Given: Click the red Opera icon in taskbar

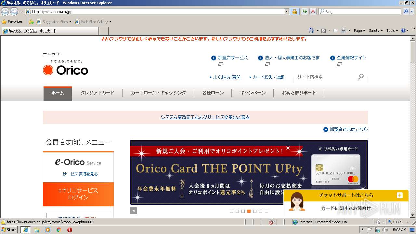Looking at the screenshot, I should pyautogui.click(x=70, y=230).
